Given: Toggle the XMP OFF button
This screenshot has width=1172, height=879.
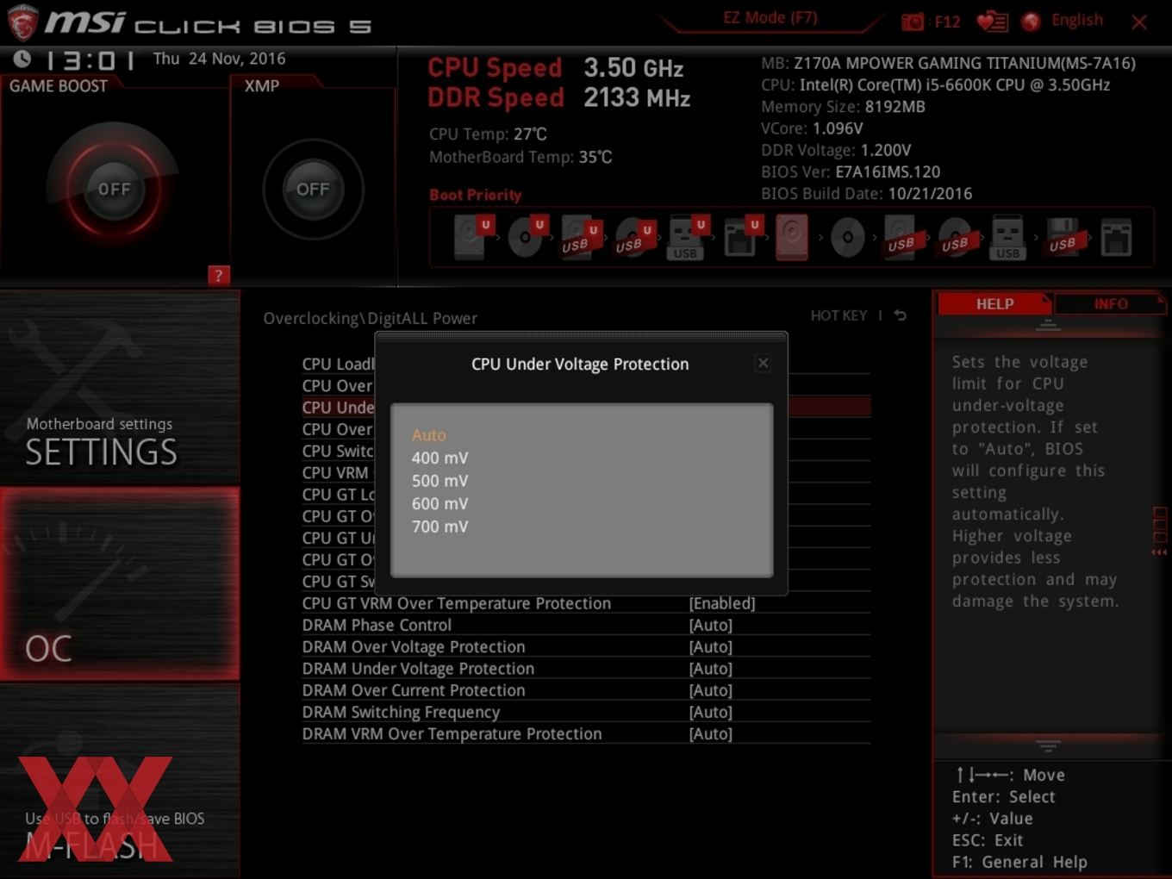Looking at the screenshot, I should tap(313, 189).
